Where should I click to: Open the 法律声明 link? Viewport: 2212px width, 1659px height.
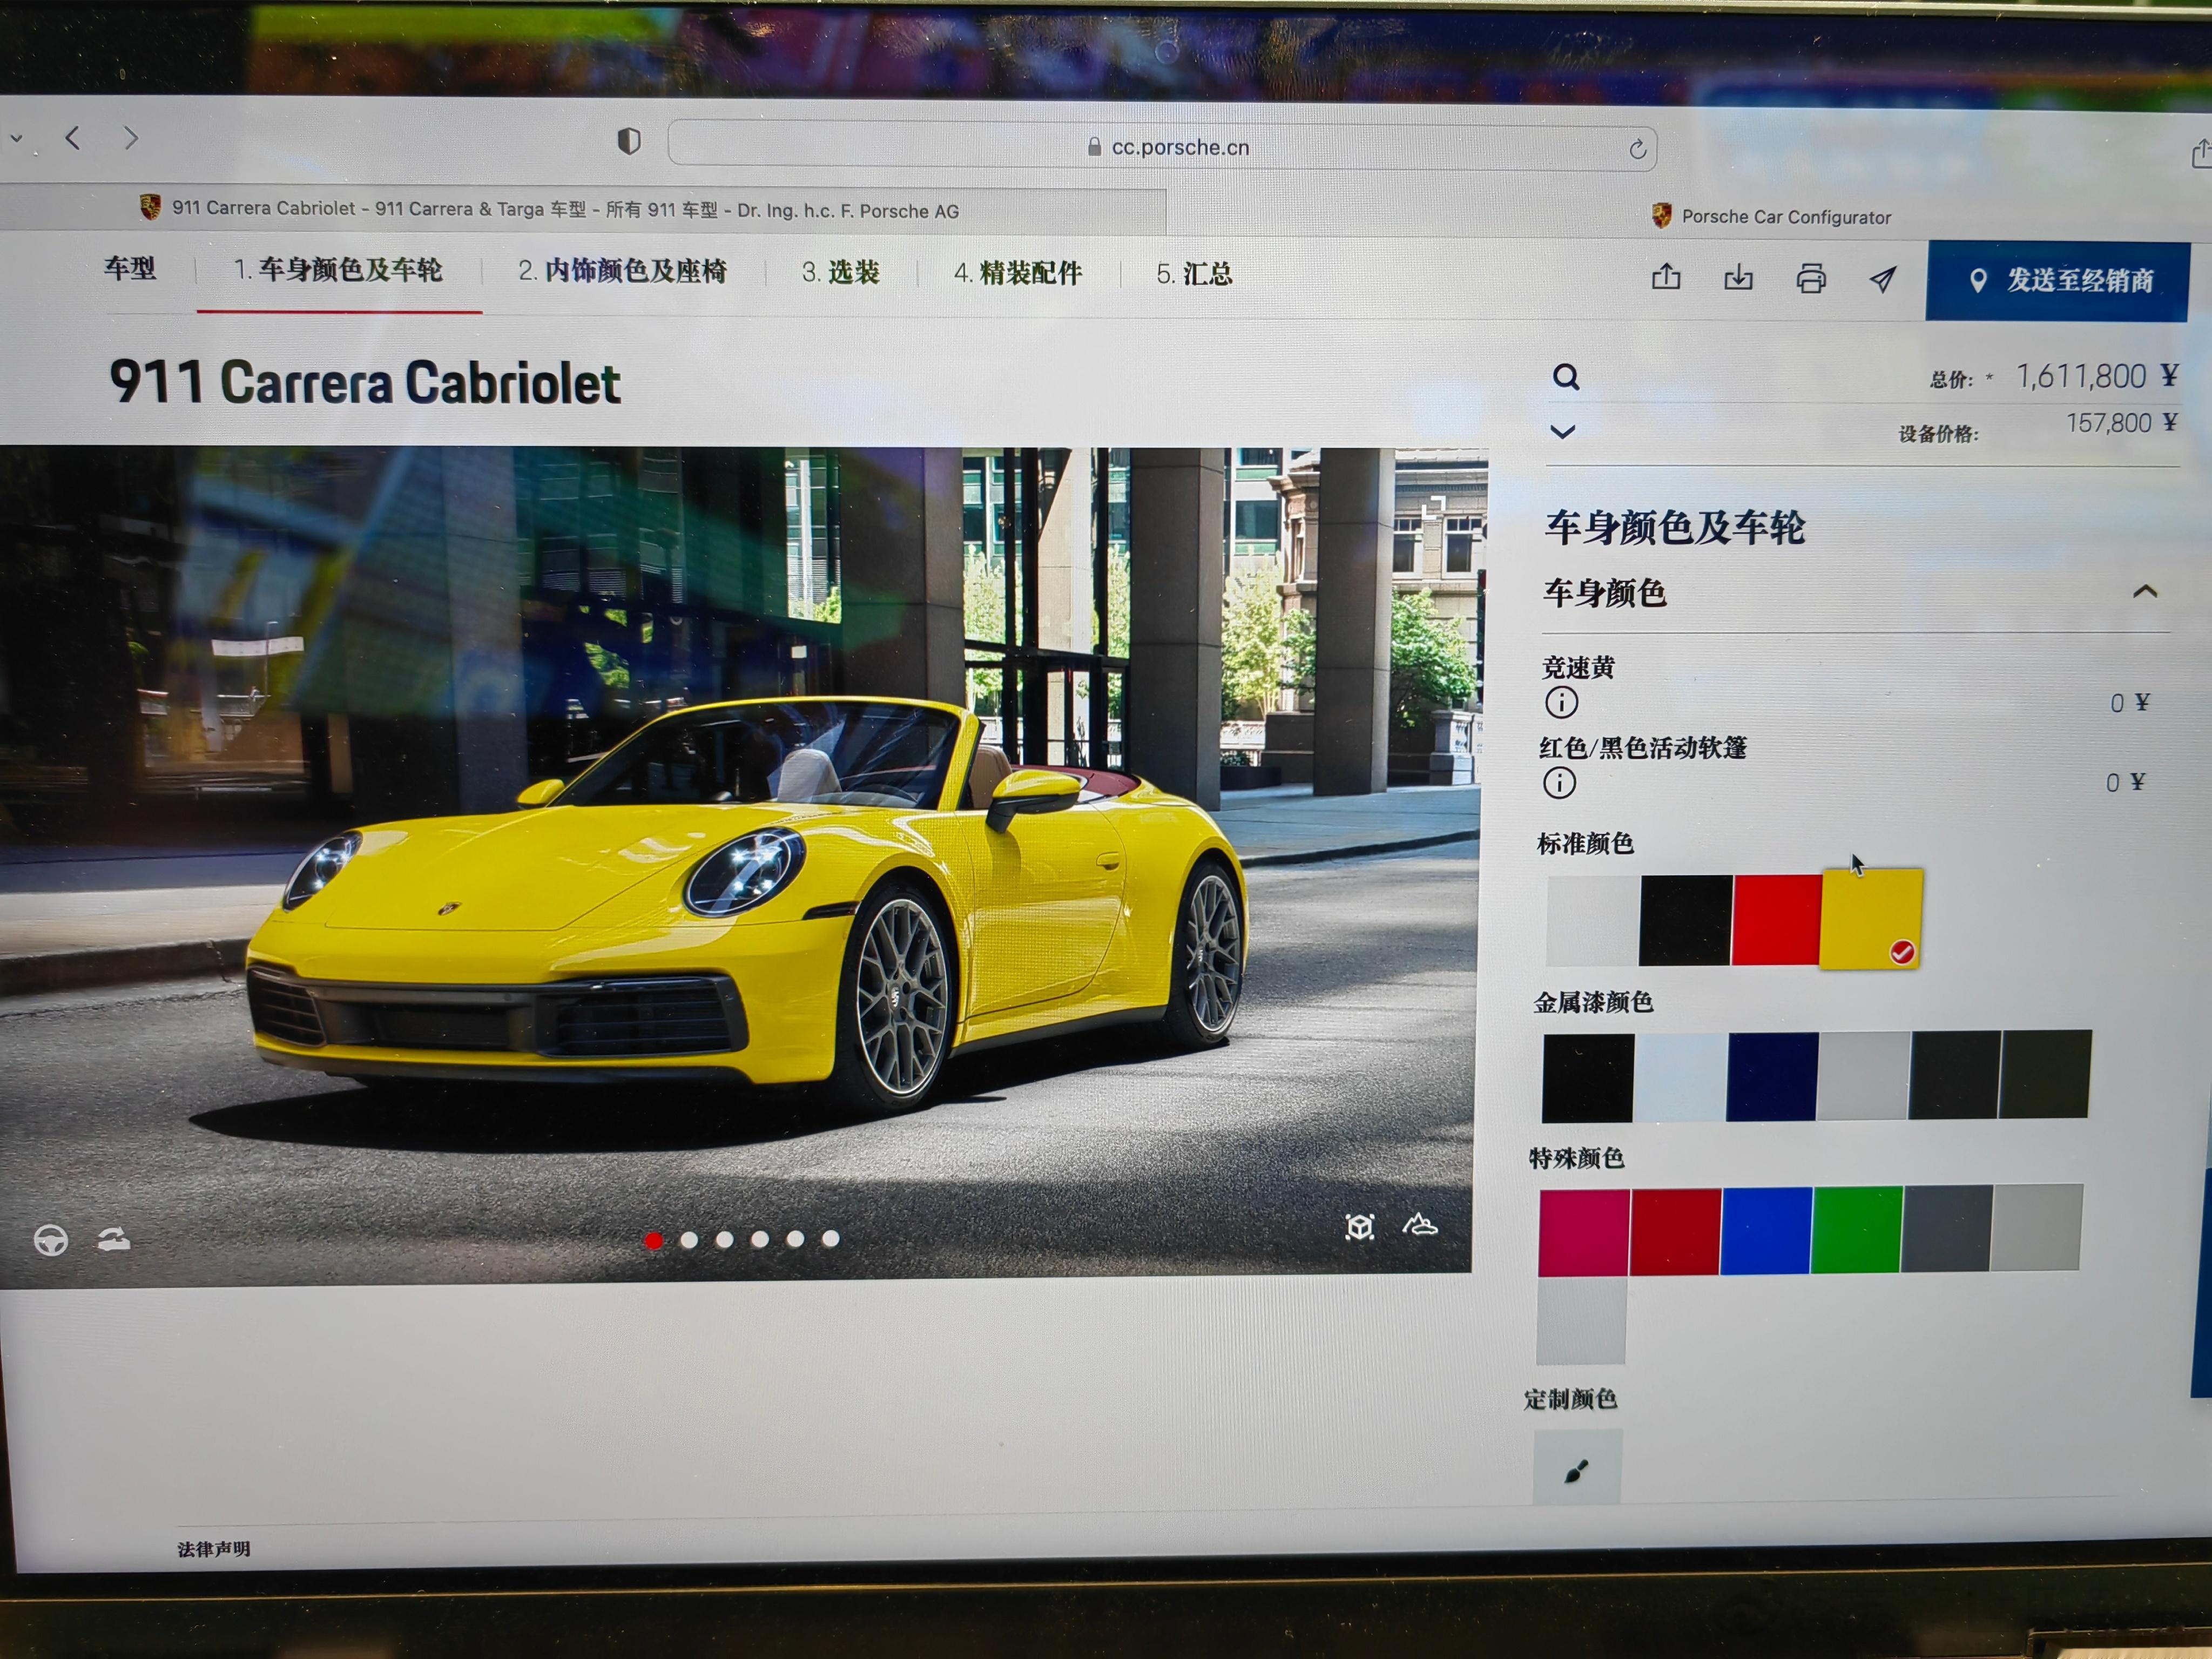coord(214,1549)
